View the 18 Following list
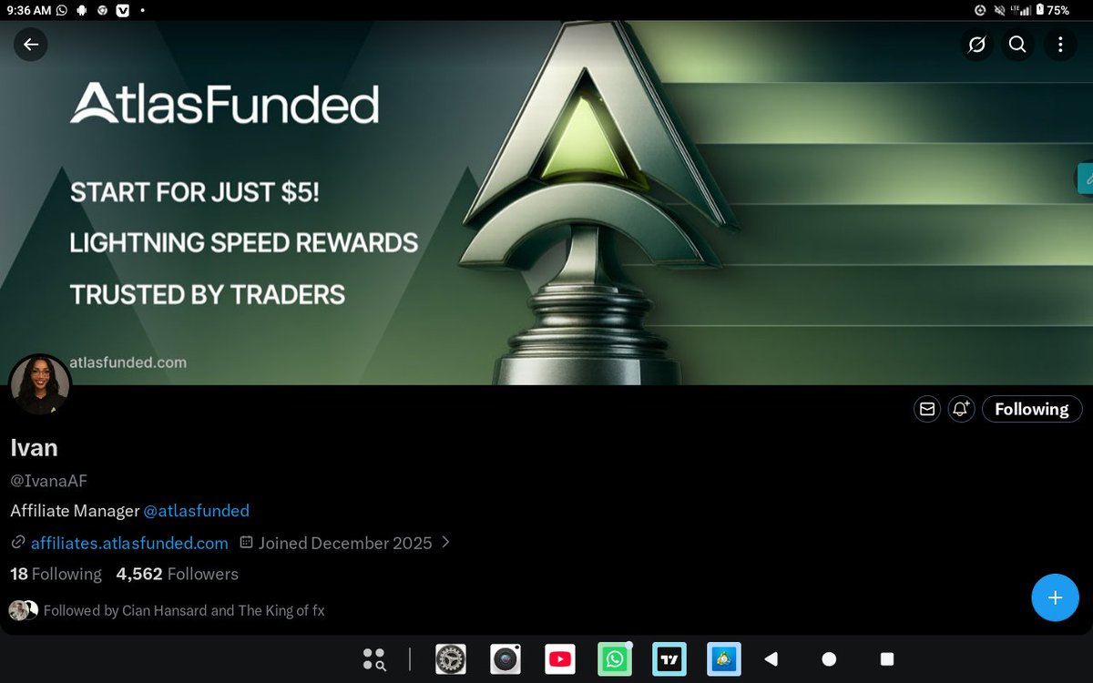Screen dimensions: 1093x683 pyautogui.click(x=56, y=574)
